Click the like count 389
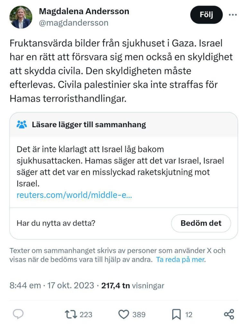247x329 pixels. coord(139,315)
